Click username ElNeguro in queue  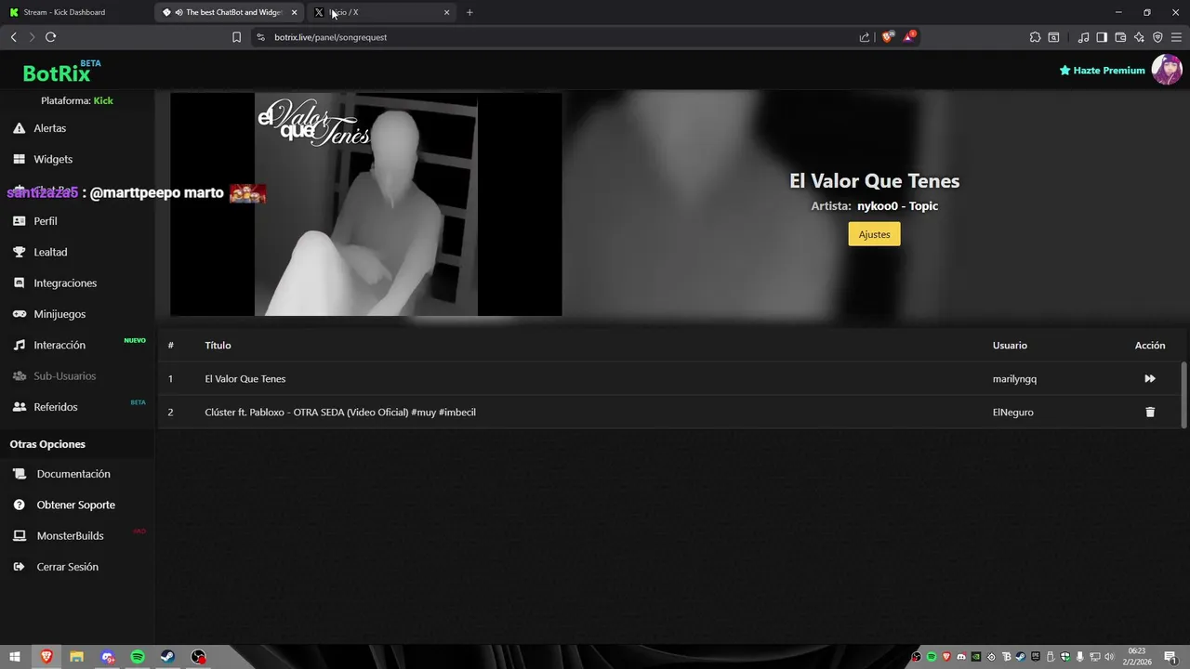pos(1012,412)
